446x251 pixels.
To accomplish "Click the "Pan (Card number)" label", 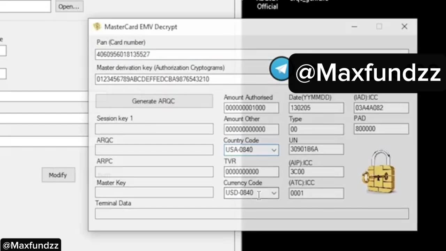I will coord(121,43).
